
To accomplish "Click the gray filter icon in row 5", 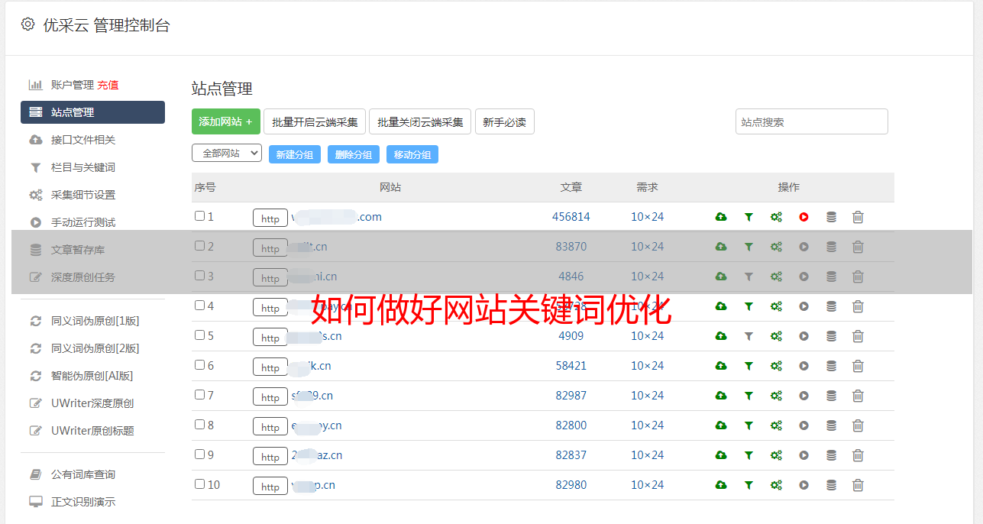I will (x=749, y=336).
